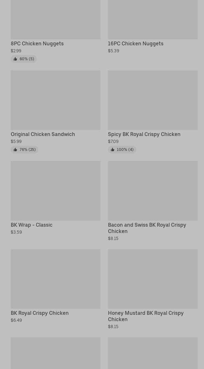204x369 pixels.
Task: Click the BK Royal Crispy Chicken image
Action: [x=55, y=279]
